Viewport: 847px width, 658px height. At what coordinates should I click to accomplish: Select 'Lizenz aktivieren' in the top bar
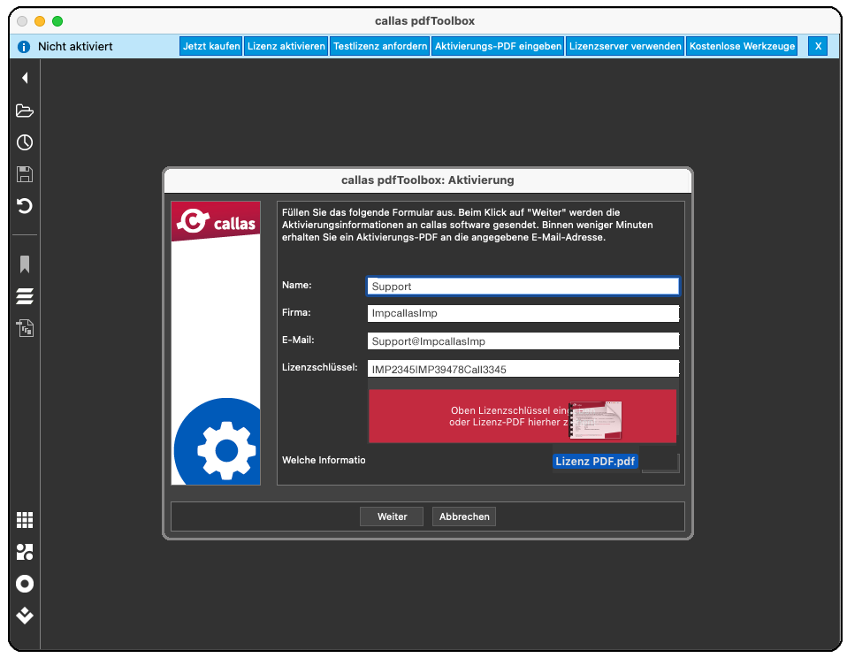tap(286, 46)
